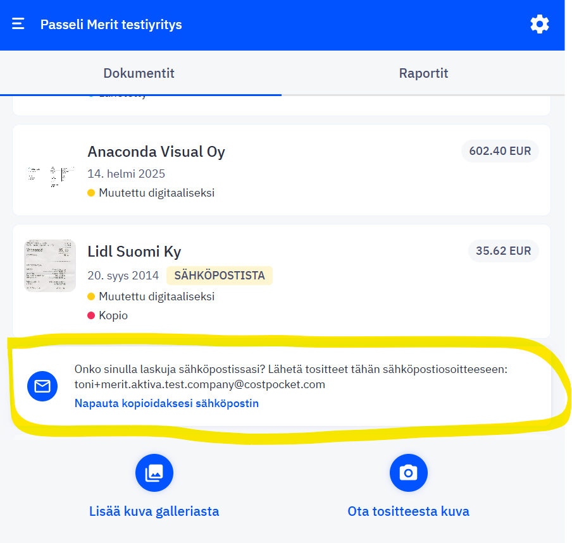Click the Lisää kuva galleriasta label
Image resolution: width=572 pixels, height=543 pixels.
tap(154, 511)
